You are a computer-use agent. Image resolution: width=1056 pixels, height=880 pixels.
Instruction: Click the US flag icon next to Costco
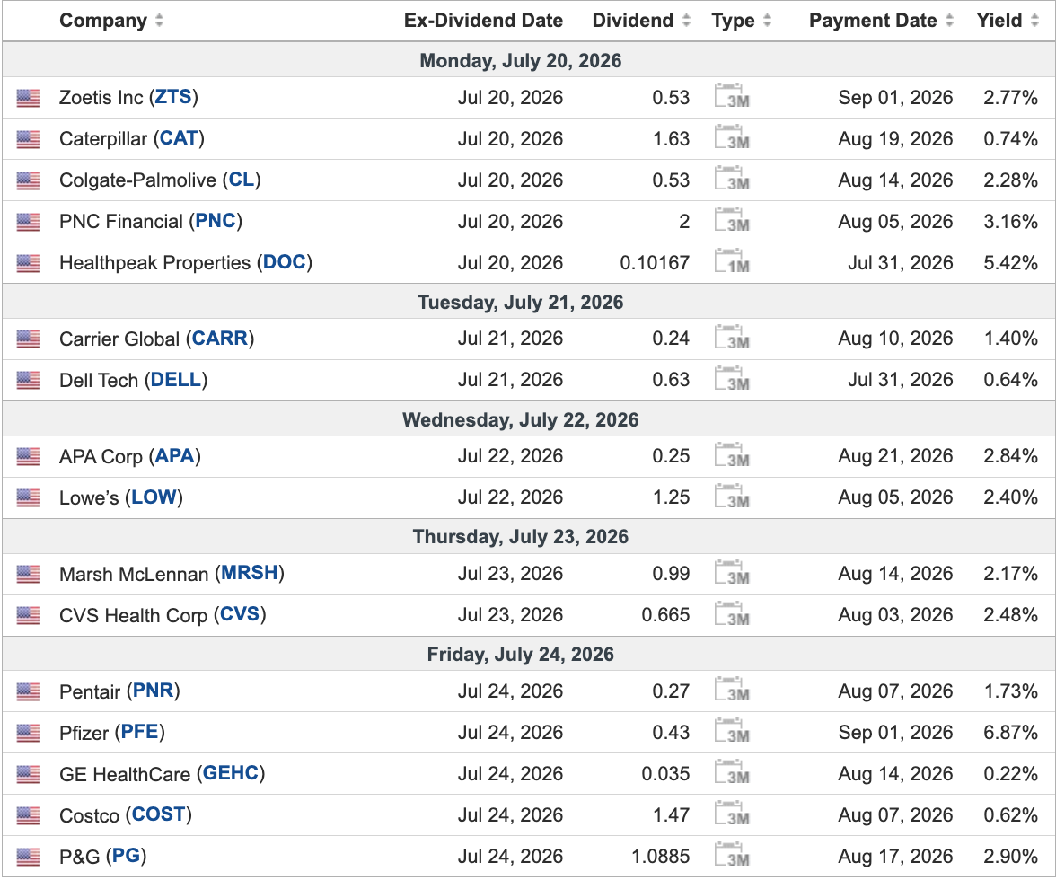pos(29,815)
